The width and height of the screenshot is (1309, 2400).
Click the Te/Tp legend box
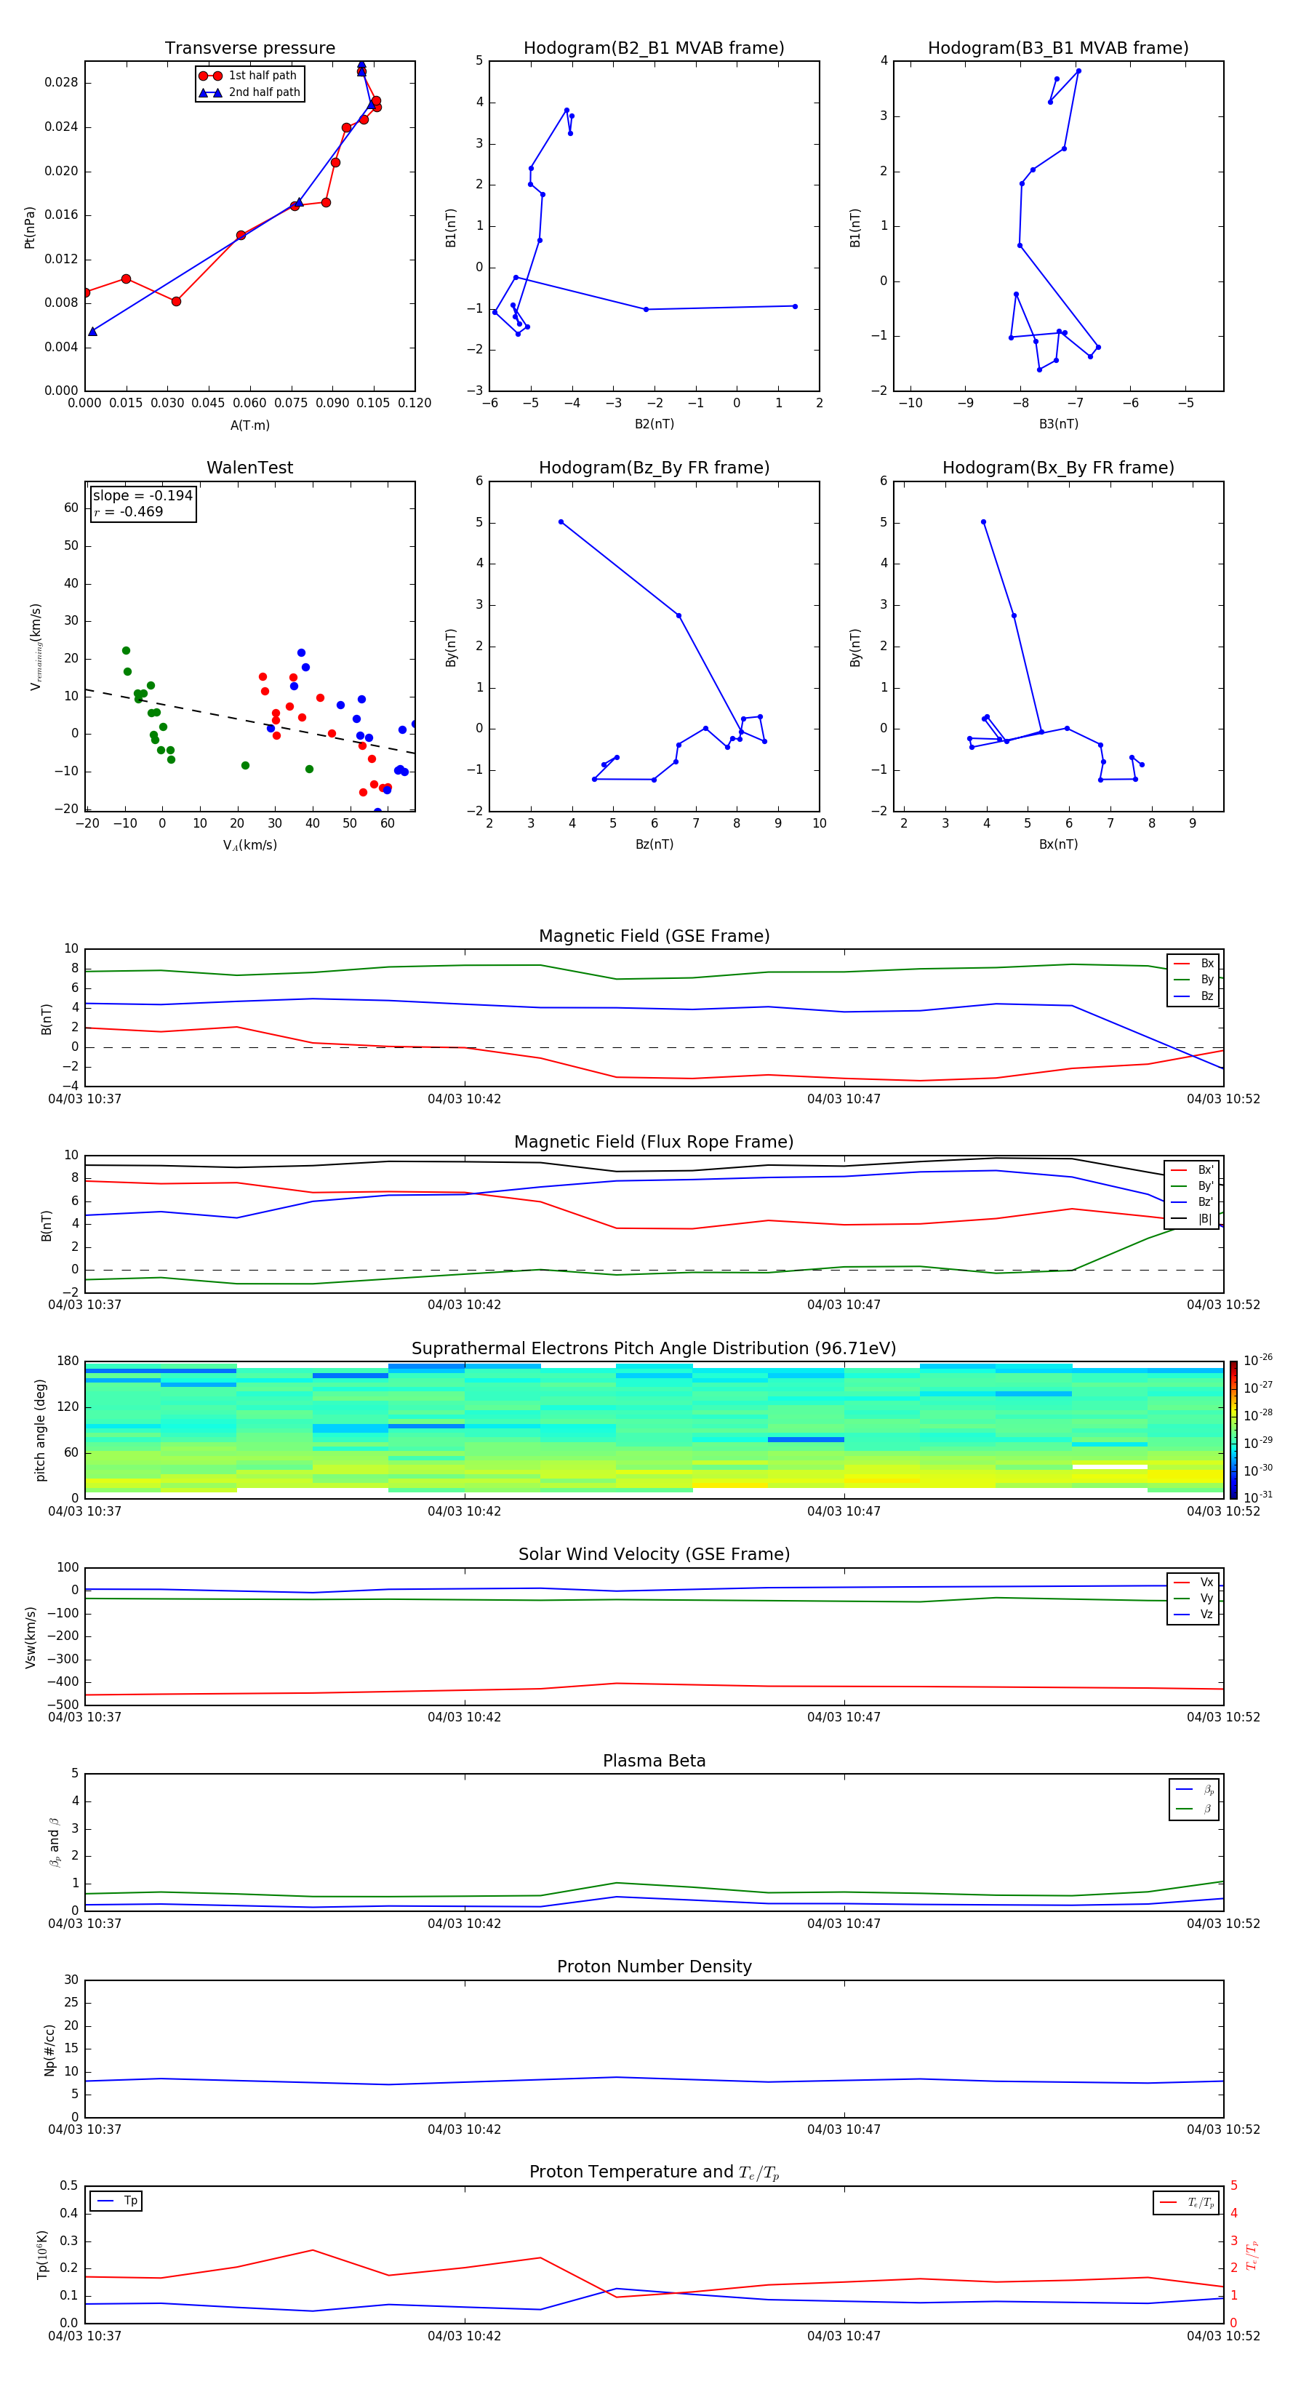1186,2202
